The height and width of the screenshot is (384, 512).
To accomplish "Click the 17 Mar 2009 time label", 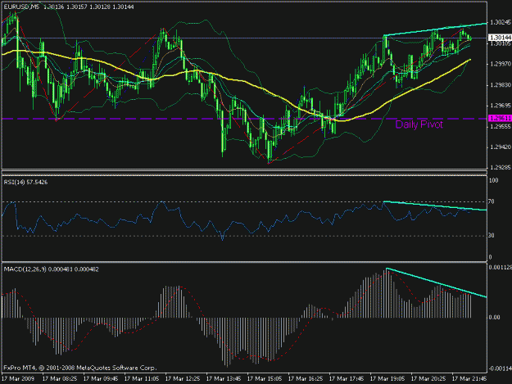I will (20, 379).
